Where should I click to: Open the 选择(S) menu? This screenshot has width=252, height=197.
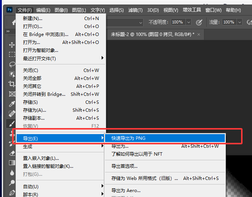coord(116,10)
